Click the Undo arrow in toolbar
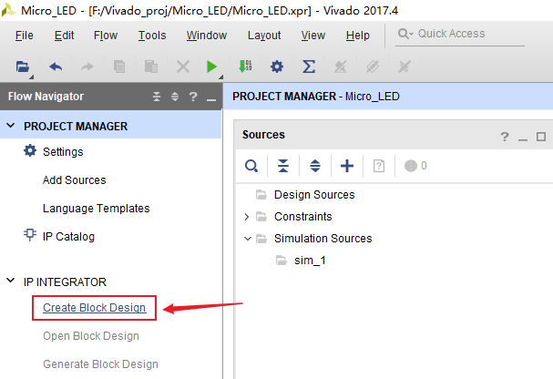The image size is (553, 379). click(56, 67)
